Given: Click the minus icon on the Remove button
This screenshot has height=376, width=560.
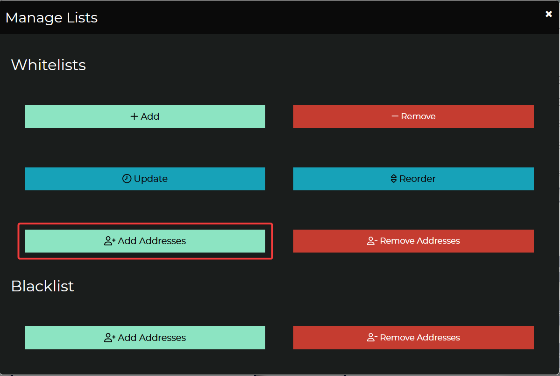Looking at the screenshot, I should coord(395,116).
